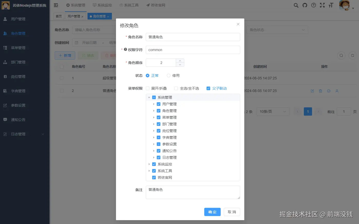This screenshot has width=359, height=224.
Task: Click the assign user icon for role 2
Action: point(337,91)
